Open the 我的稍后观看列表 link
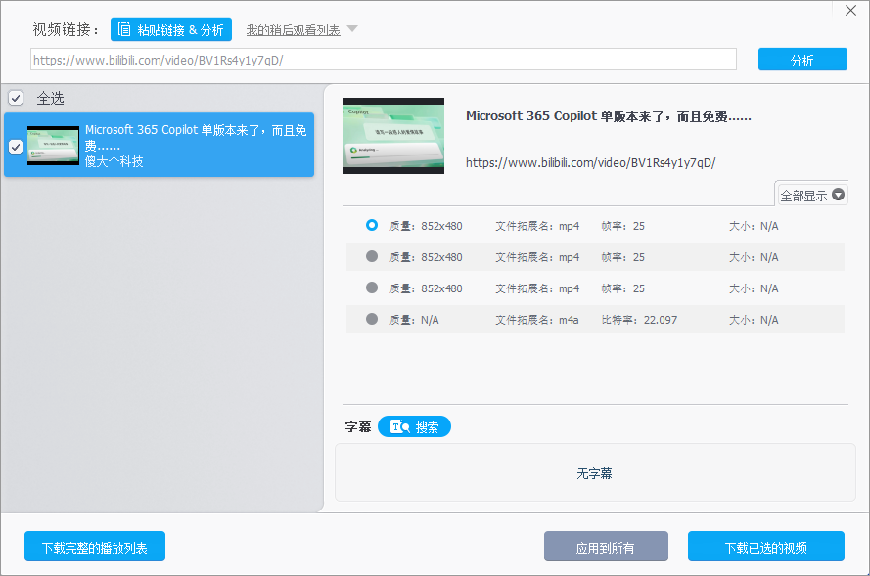The width and height of the screenshot is (870, 576). (x=293, y=30)
